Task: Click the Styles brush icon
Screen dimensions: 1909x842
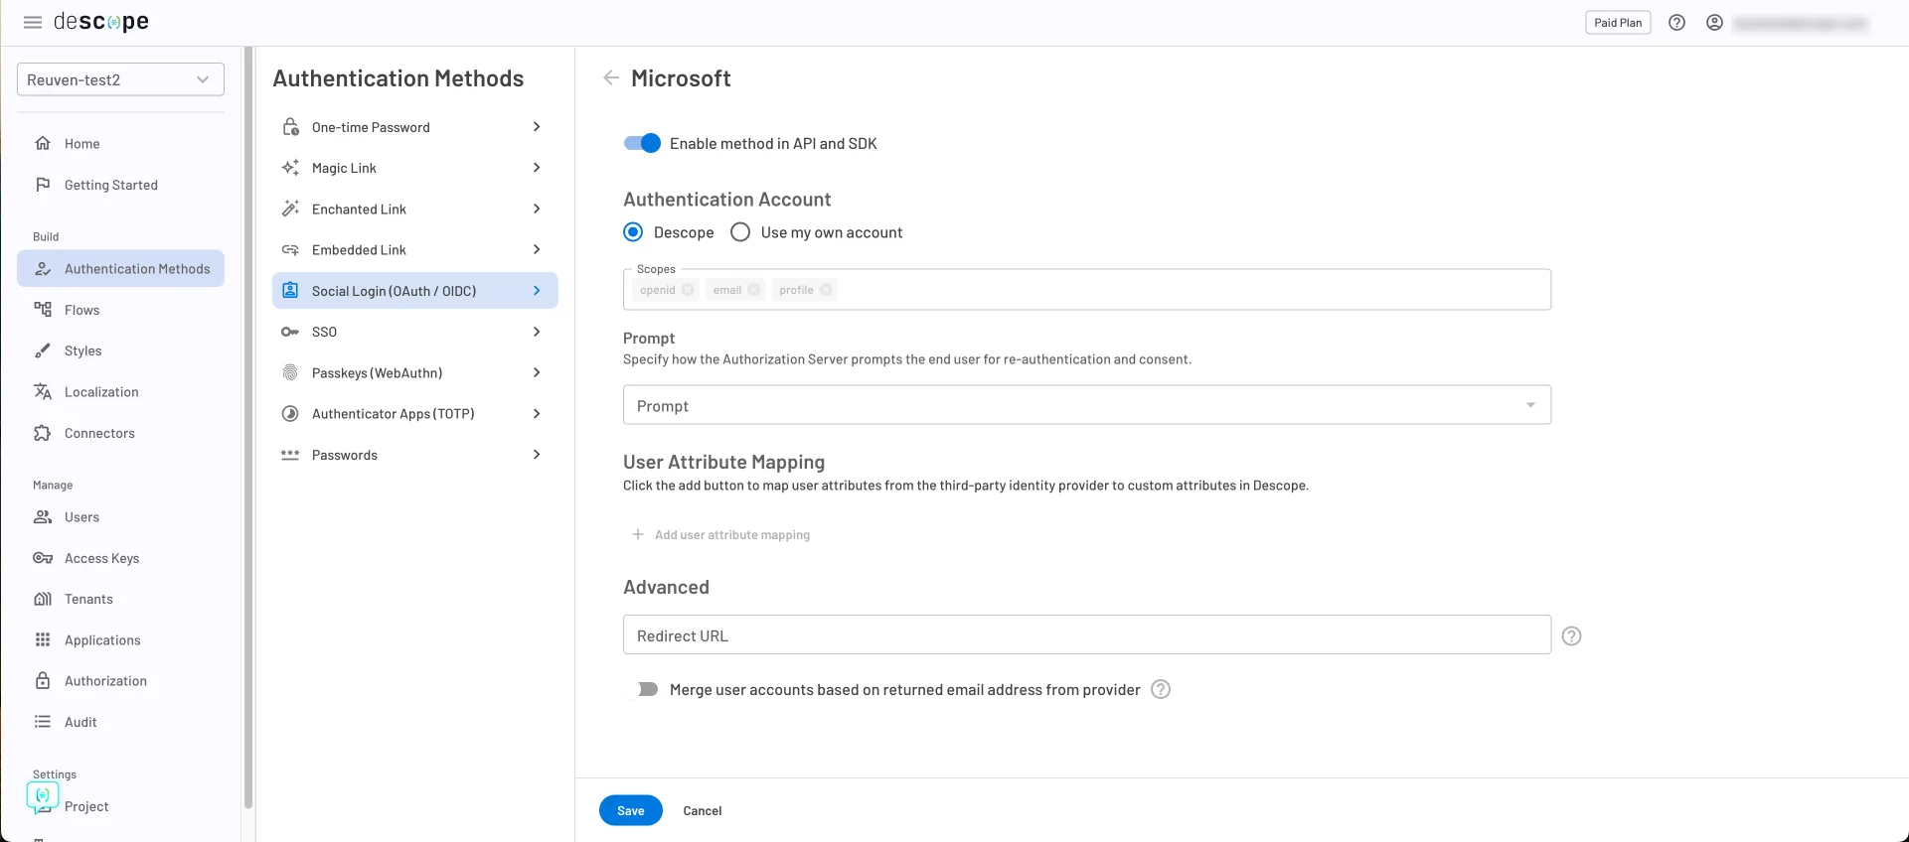Action: click(x=43, y=351)
